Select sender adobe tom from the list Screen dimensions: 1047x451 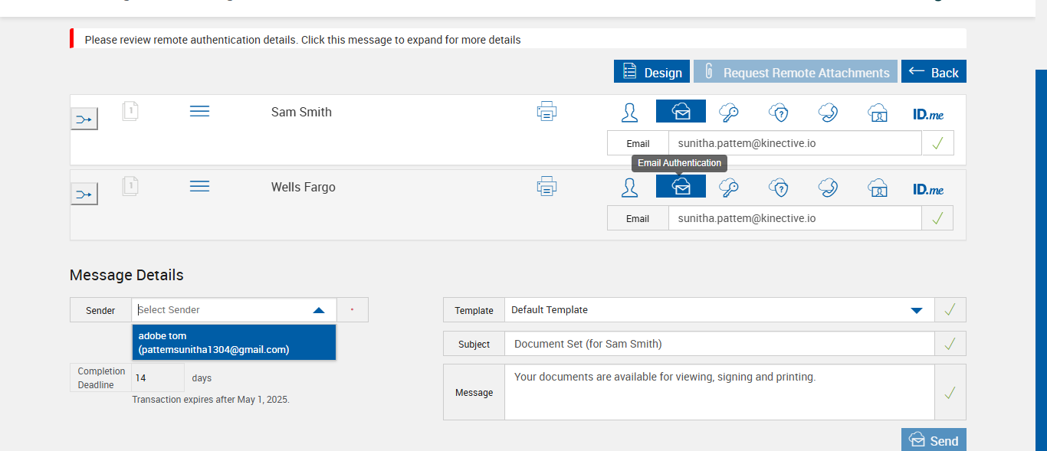point(234,342)
